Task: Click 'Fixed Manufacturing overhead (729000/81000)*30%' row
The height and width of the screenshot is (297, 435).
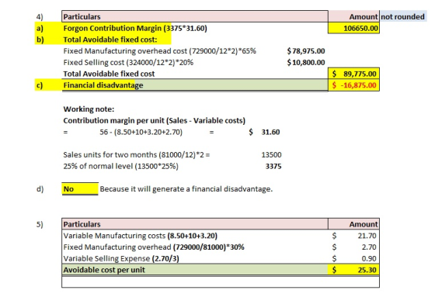Action: click(x=154, y=247)
